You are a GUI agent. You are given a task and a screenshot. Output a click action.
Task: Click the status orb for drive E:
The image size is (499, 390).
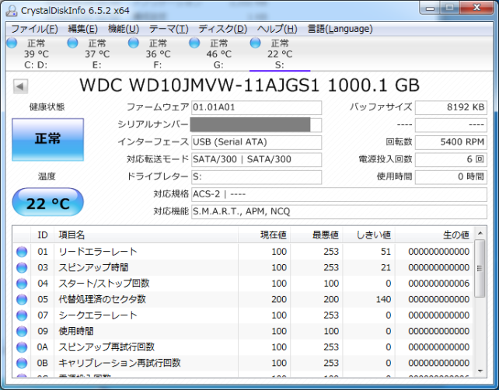72,44
